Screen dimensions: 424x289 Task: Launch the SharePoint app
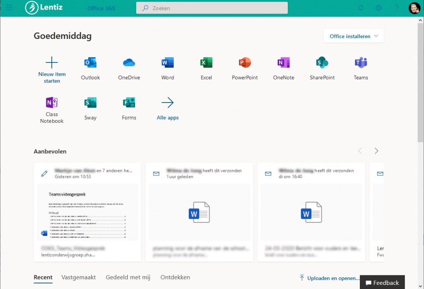click(322, 68)
